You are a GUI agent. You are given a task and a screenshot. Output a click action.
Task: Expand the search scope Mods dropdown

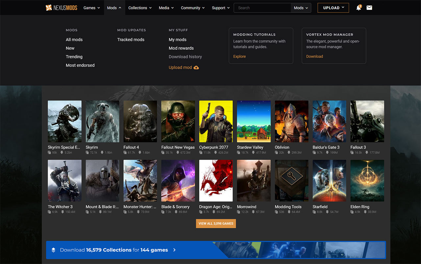[x=301, y=8]
